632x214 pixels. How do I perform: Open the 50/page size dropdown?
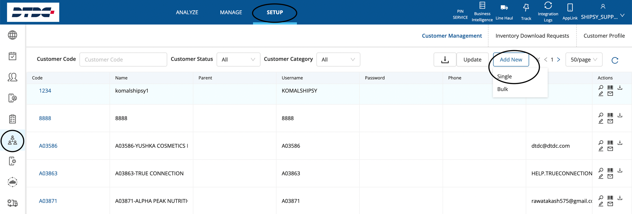click(x=583, y=60)
